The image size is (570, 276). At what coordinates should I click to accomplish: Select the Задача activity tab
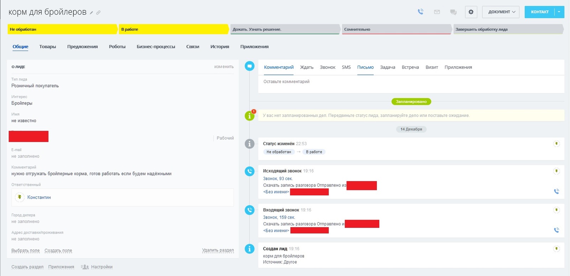[387, 67]
